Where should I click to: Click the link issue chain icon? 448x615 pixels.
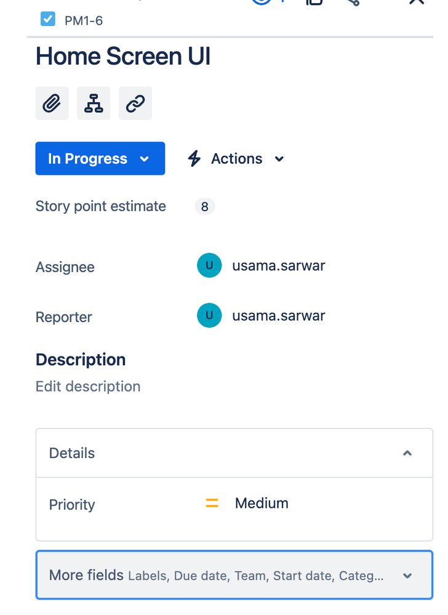[135, 103]
